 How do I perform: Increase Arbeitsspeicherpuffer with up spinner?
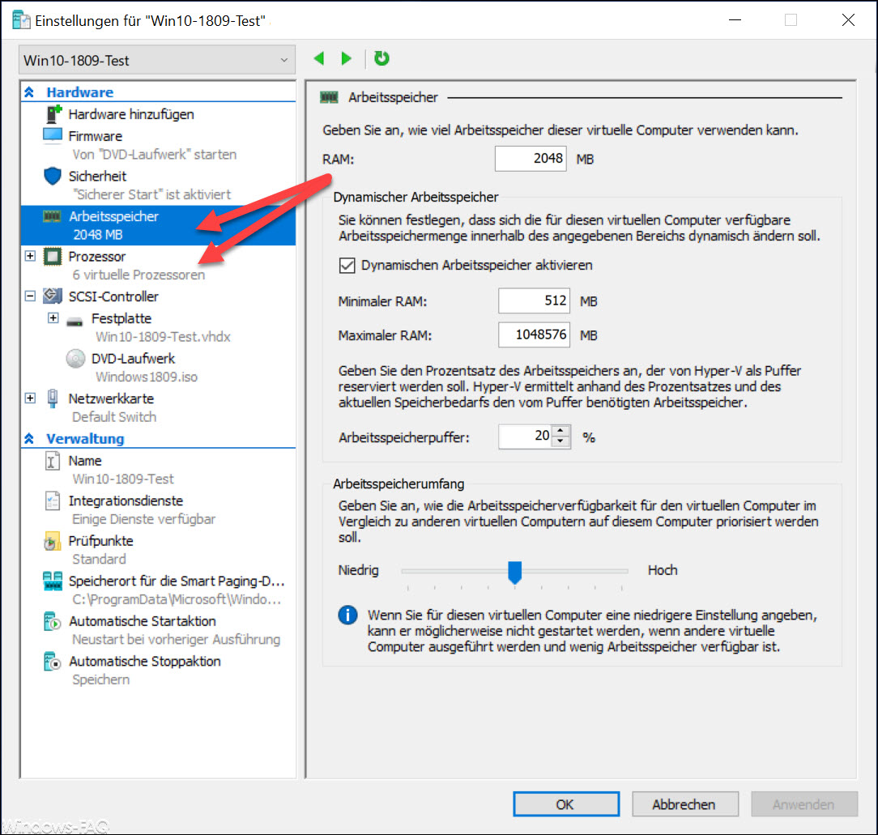[x=561, y=430]
